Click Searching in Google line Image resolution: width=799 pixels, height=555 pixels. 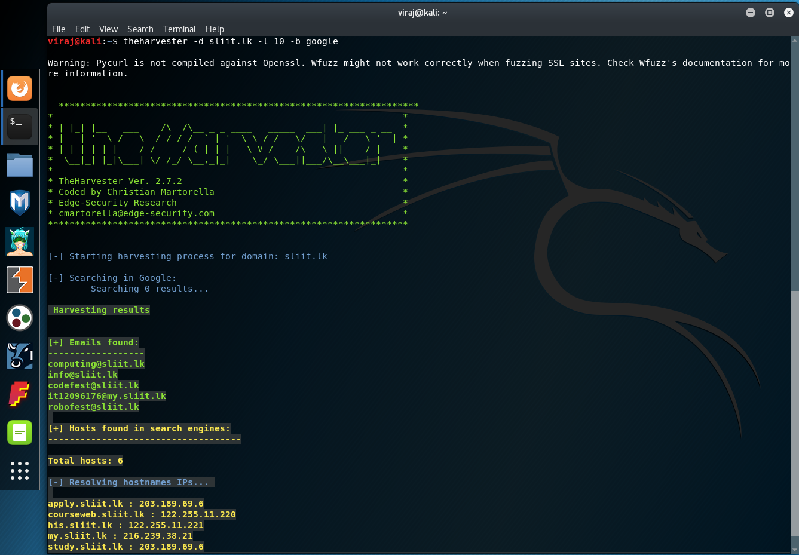tap(112, 278)
